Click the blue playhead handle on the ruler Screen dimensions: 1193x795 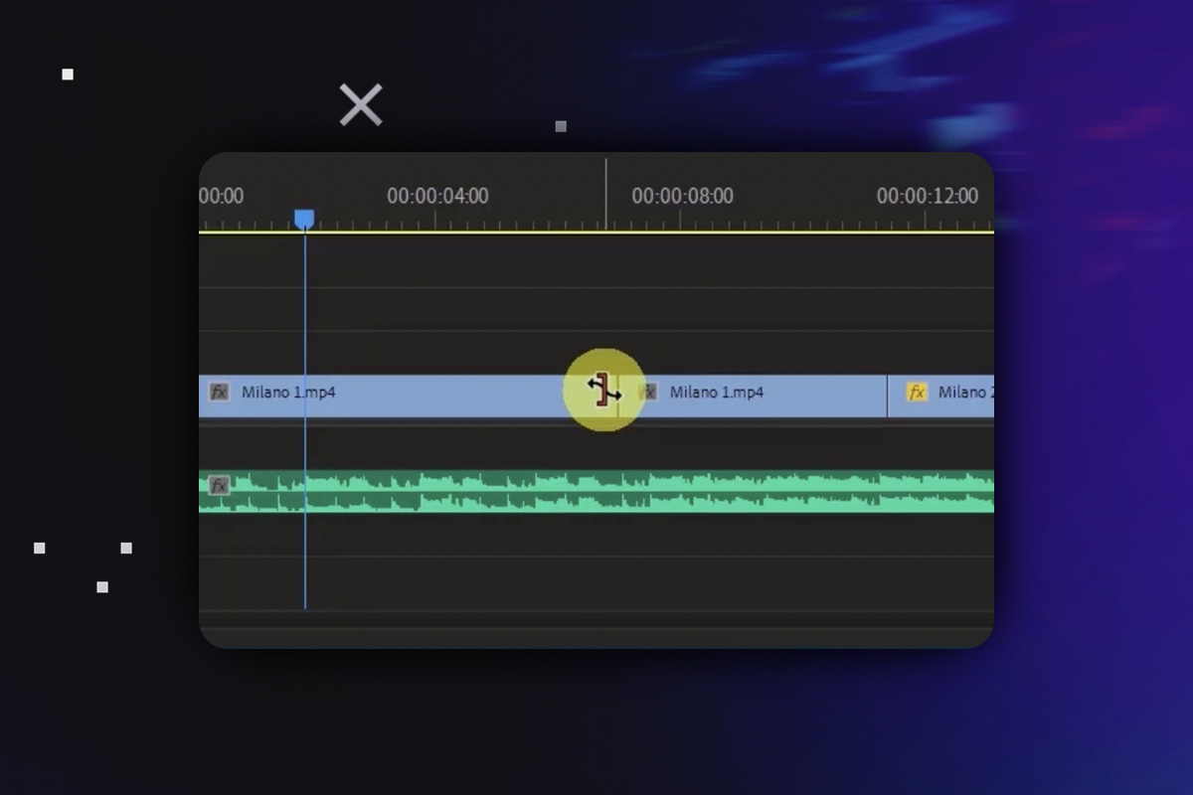coord(304,220)
